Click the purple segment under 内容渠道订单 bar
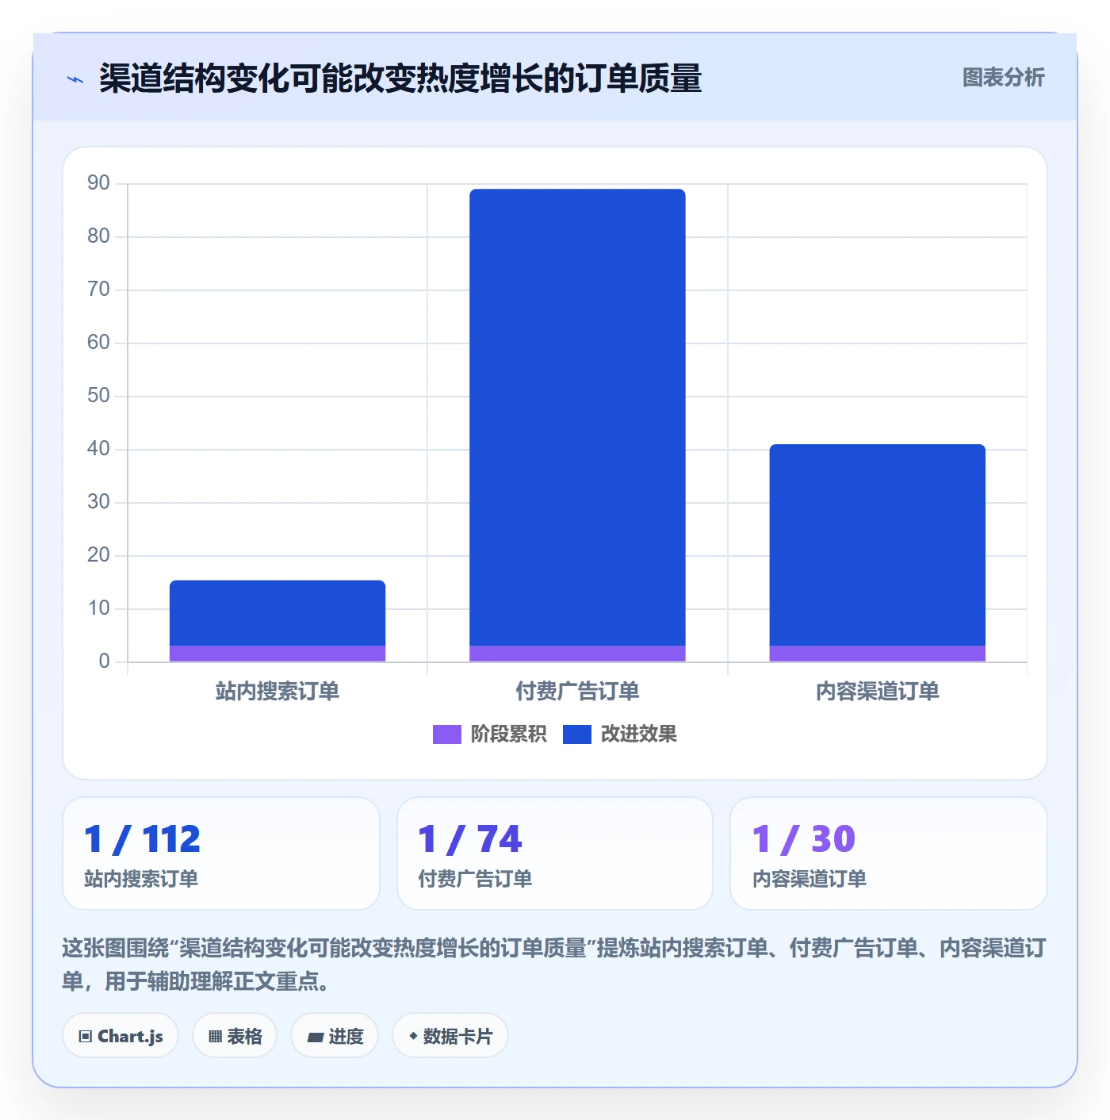Image resolution: width=1110 pixels, height=1120 pixels. (877, 654)
